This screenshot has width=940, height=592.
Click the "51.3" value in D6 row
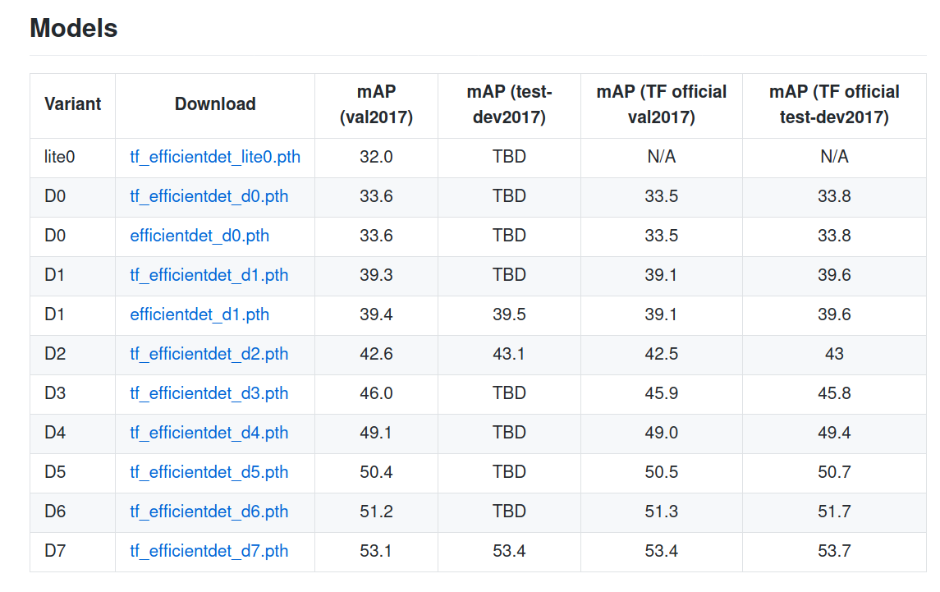click(662, 512)
